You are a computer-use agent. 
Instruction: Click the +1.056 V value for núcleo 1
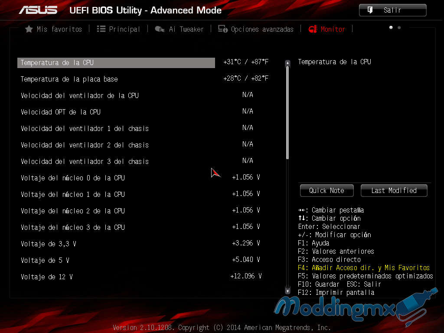click(x=246, y=193)
